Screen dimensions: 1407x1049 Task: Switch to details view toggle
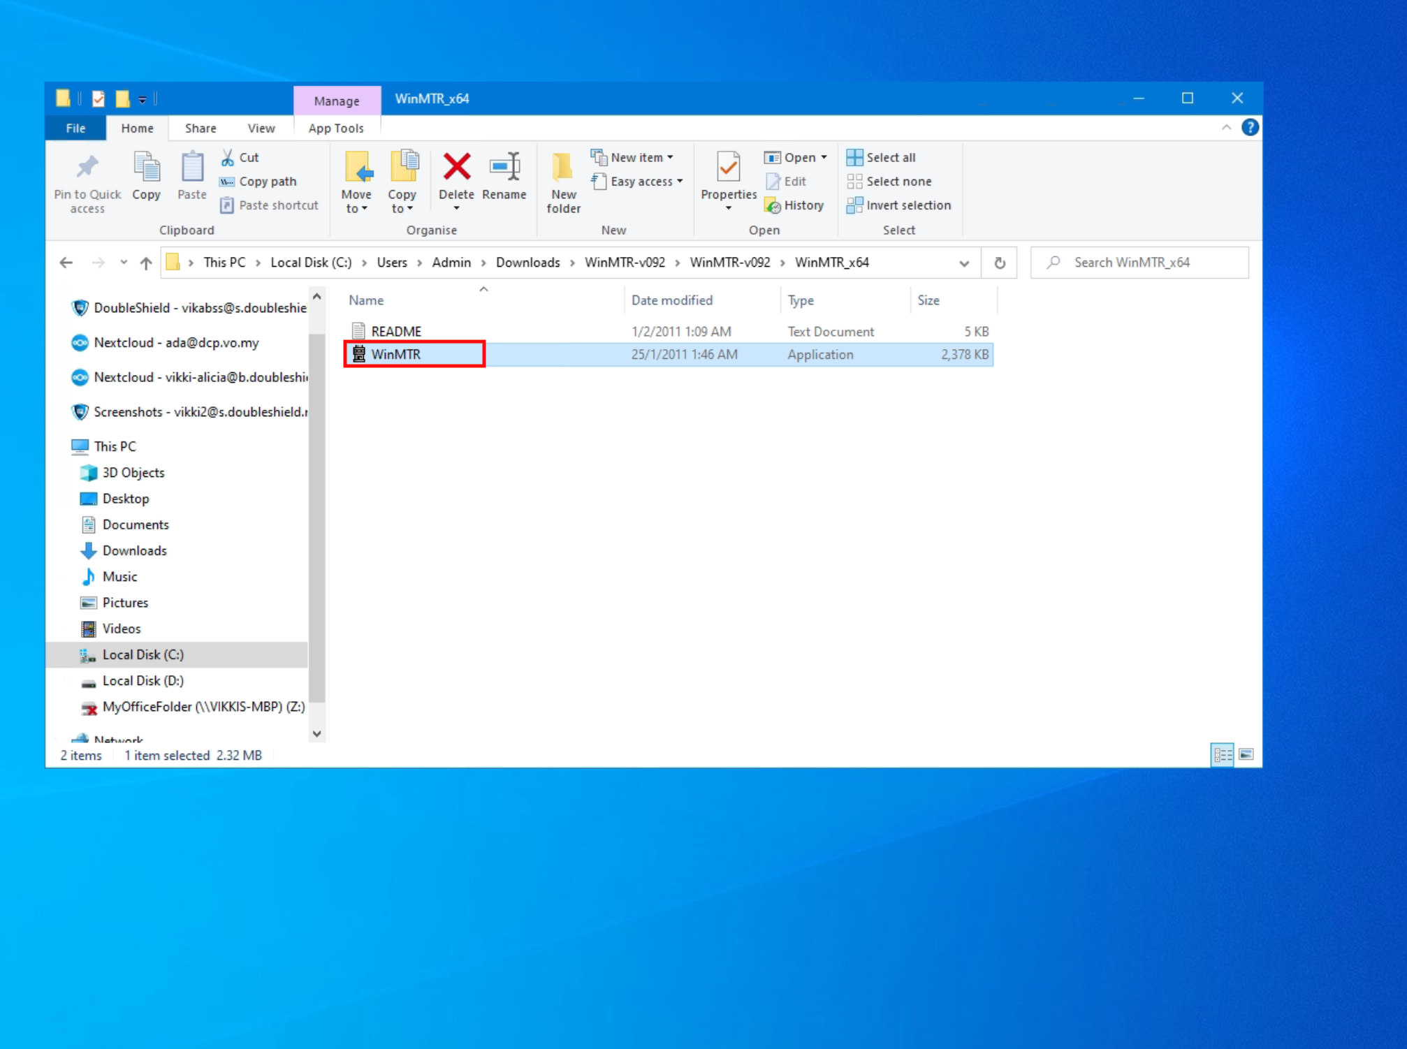click(1222, 754)
